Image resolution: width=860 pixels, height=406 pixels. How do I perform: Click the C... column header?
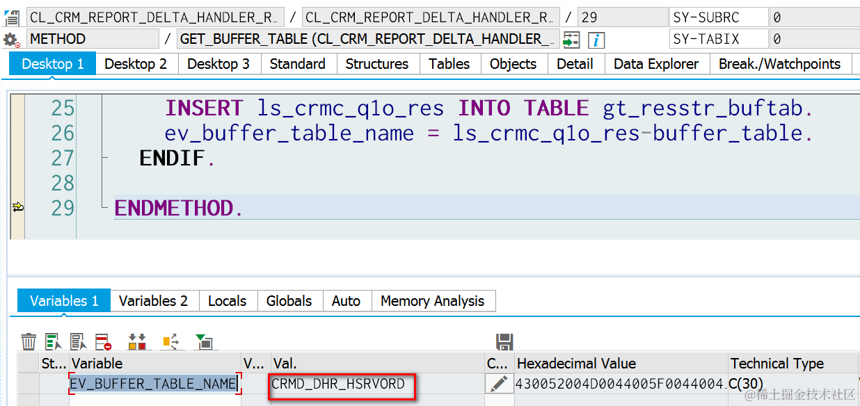[x=498, y=364]
